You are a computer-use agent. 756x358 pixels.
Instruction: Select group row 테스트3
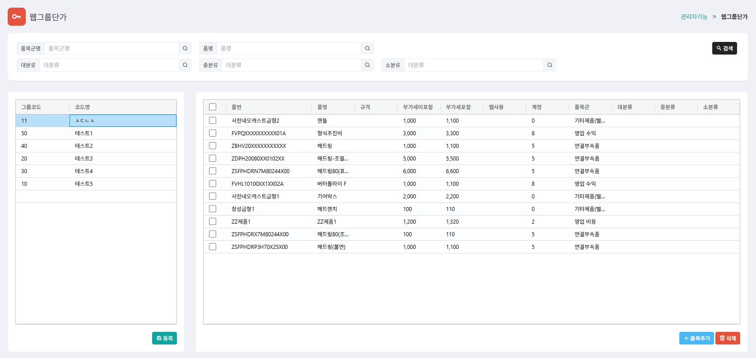(84, 158)
